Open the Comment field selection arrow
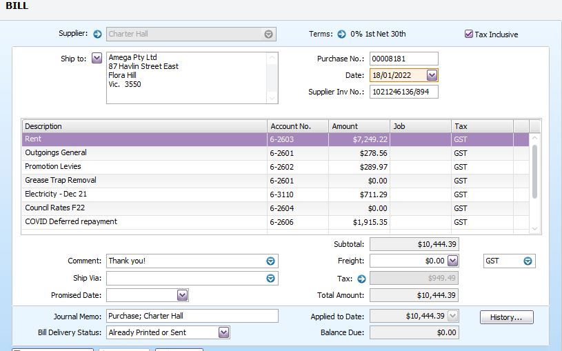The height and width of the screenshot is (351, 562). tap(270, 261)
